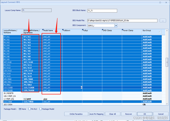Click the LayoutPinName / NetName column header
170x121 pixels.
click(x=12, y=32)
